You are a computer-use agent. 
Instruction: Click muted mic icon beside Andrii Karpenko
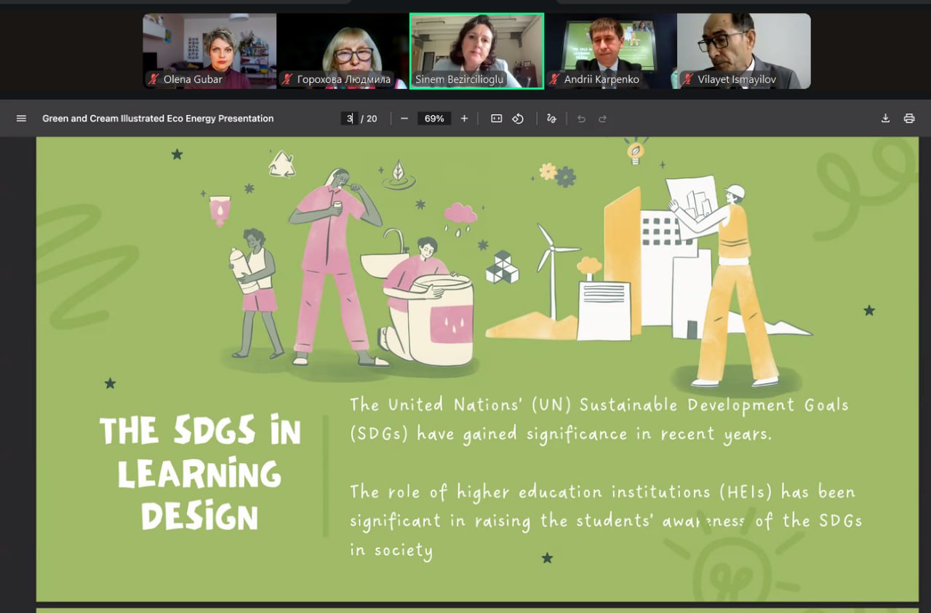pyautogui.click(x=554, y=79)
